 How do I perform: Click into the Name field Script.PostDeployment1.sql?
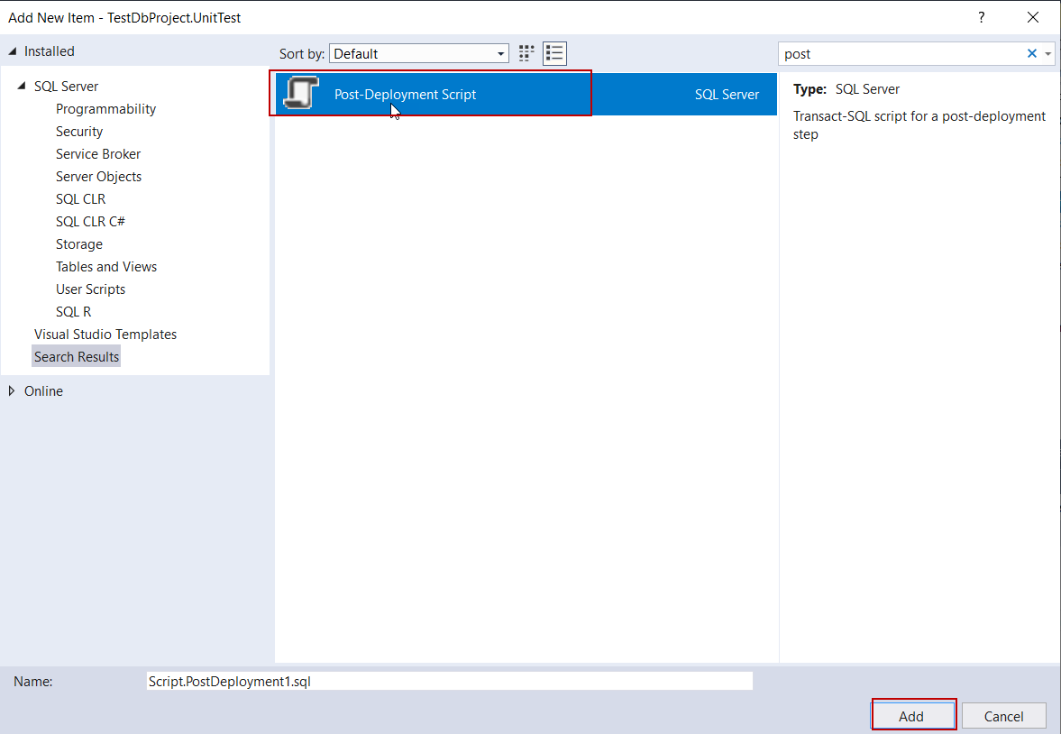449,681
